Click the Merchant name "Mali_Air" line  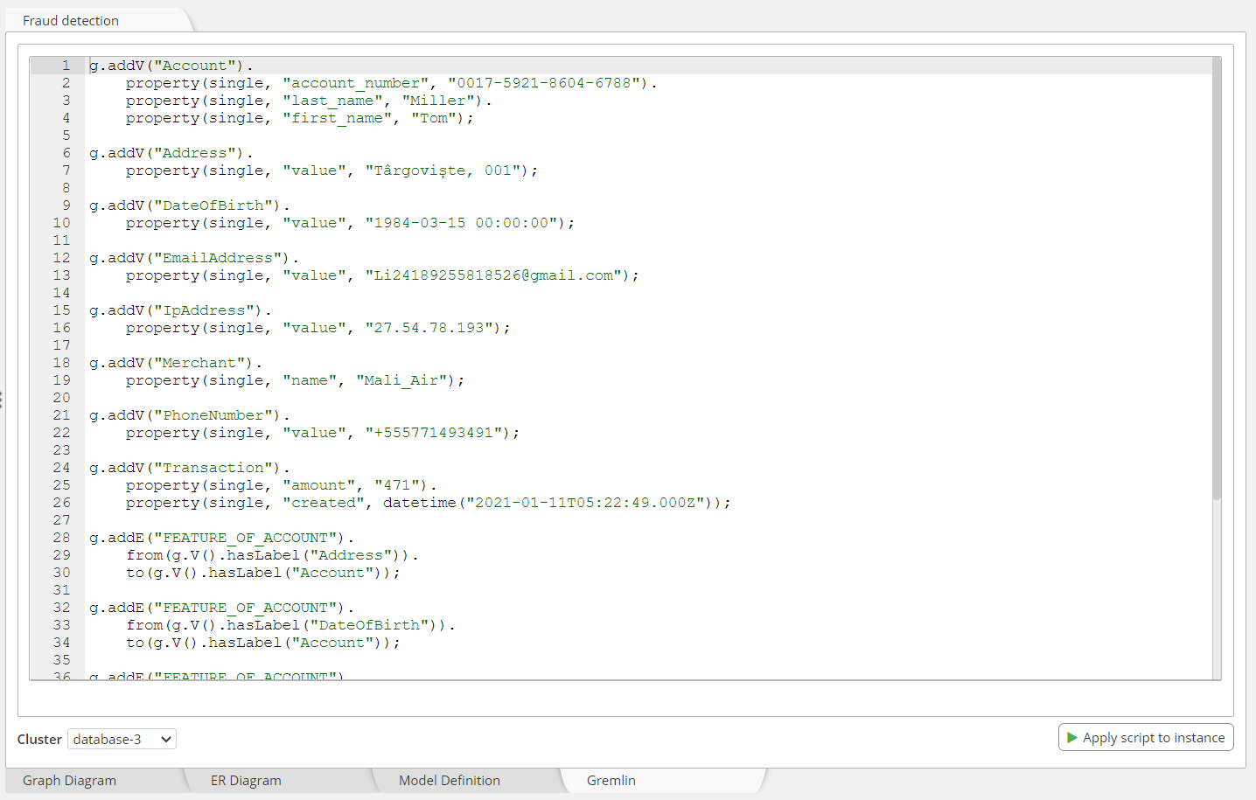click(x=295, y=380)
